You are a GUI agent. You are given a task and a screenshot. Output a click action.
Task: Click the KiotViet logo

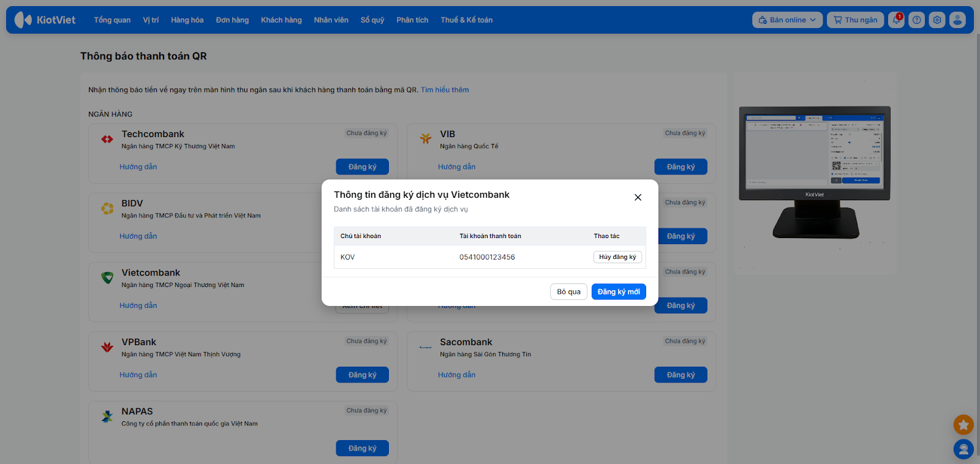coord(45,20)
